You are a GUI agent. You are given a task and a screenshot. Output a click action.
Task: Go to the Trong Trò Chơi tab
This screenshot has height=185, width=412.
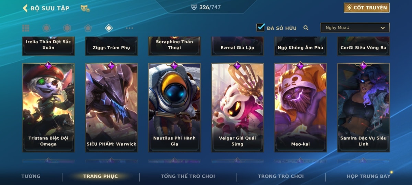click(x=281, y=176)
